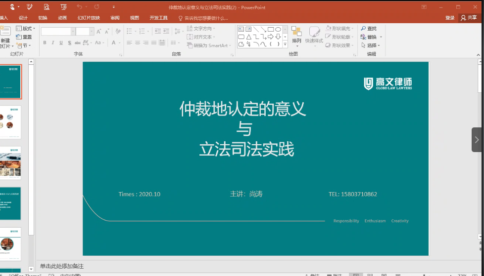Image resolution: width=484 pixels, height=276 pixels.
Task: Increase font size with the larger A icon
Action: tap(99, 32)
